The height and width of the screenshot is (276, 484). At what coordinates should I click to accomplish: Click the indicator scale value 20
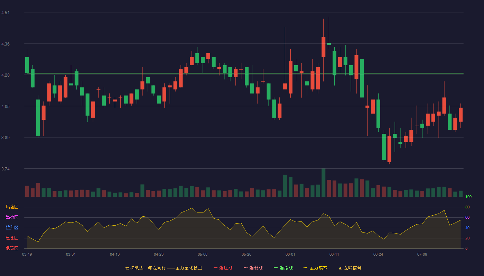click(467, 238)
